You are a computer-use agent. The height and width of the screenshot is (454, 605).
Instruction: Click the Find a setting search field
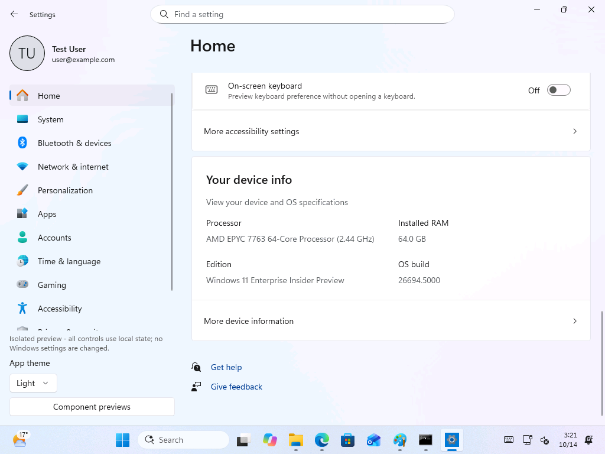302,14
